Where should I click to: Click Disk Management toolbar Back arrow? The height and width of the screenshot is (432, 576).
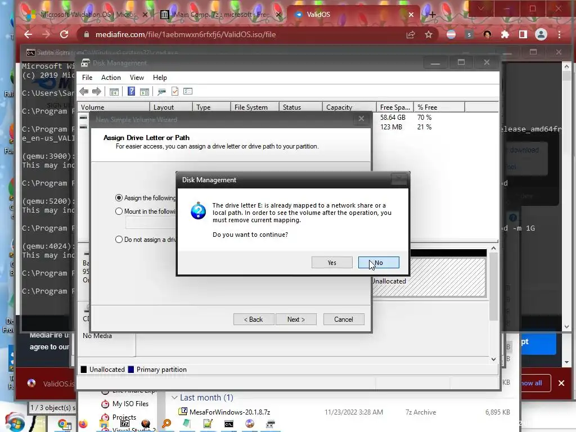point(84,92)
